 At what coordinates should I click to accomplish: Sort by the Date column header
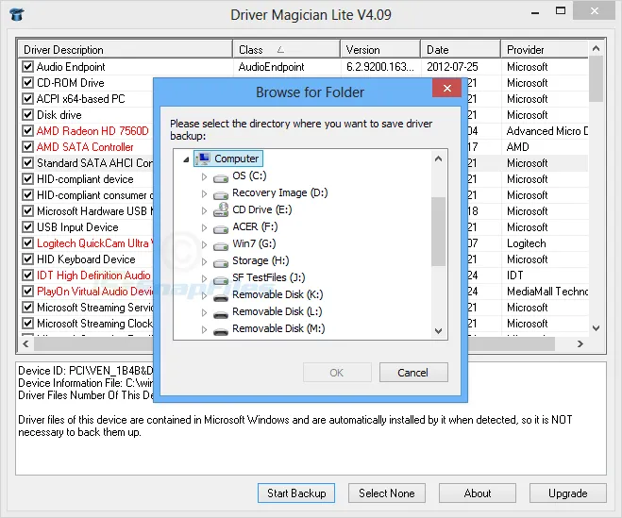461,50
